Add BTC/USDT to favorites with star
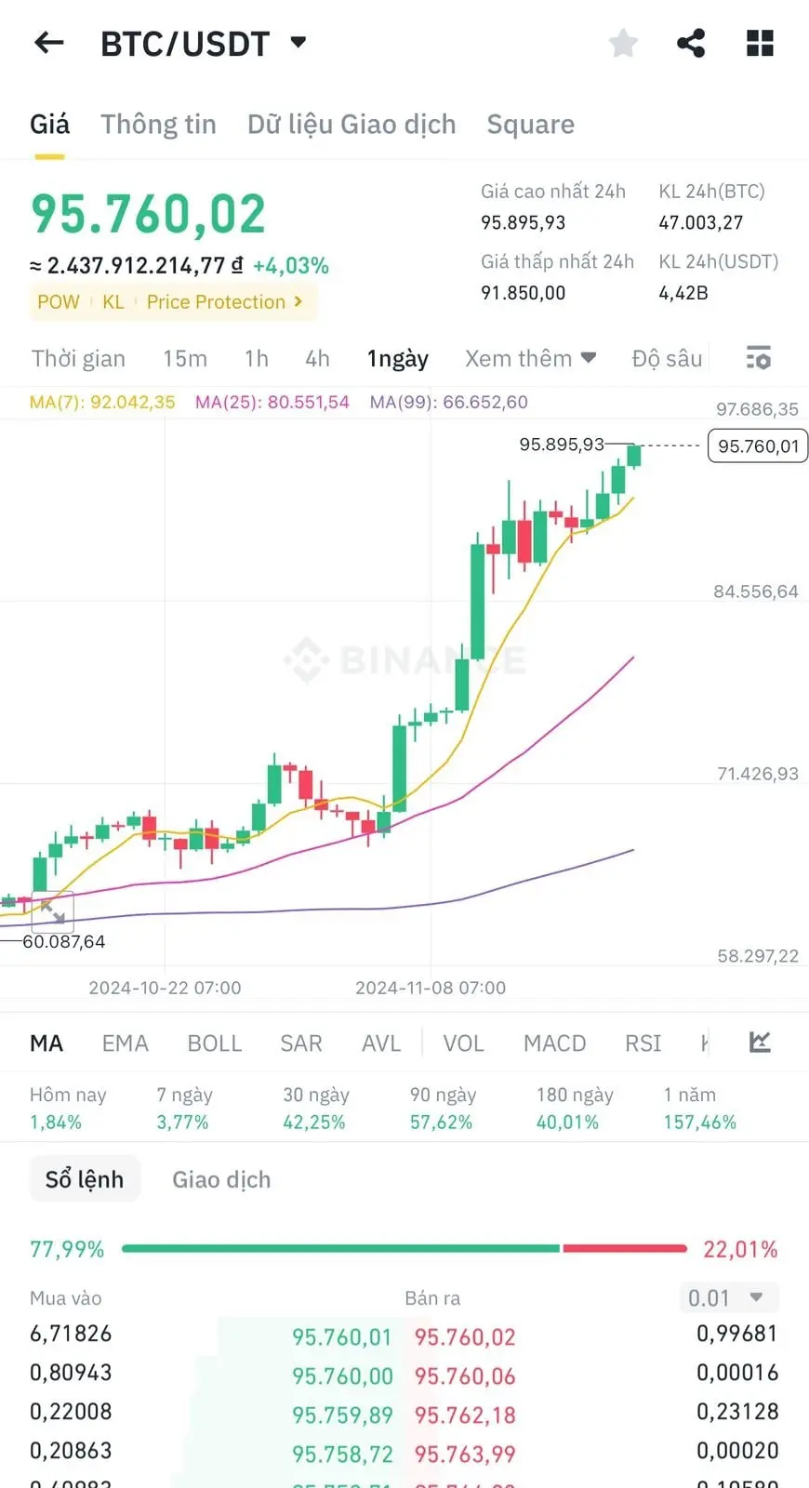Screen dimensions: 809x1488 [623, 43]
